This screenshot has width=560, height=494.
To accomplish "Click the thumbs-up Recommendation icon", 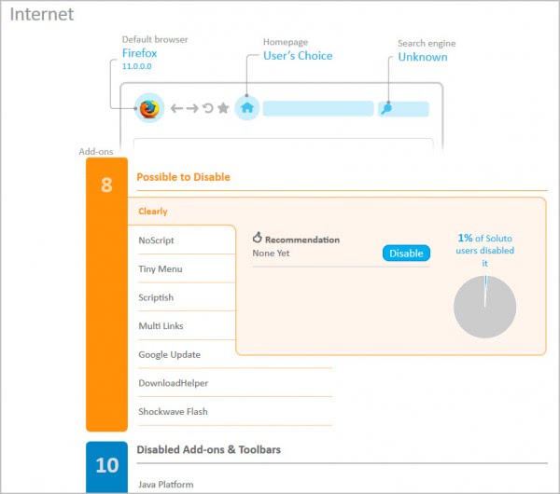I will point(258,238).
